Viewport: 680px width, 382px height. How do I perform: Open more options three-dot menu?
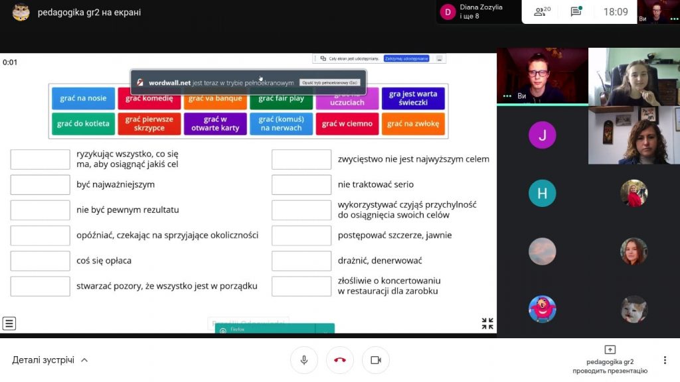665,360
